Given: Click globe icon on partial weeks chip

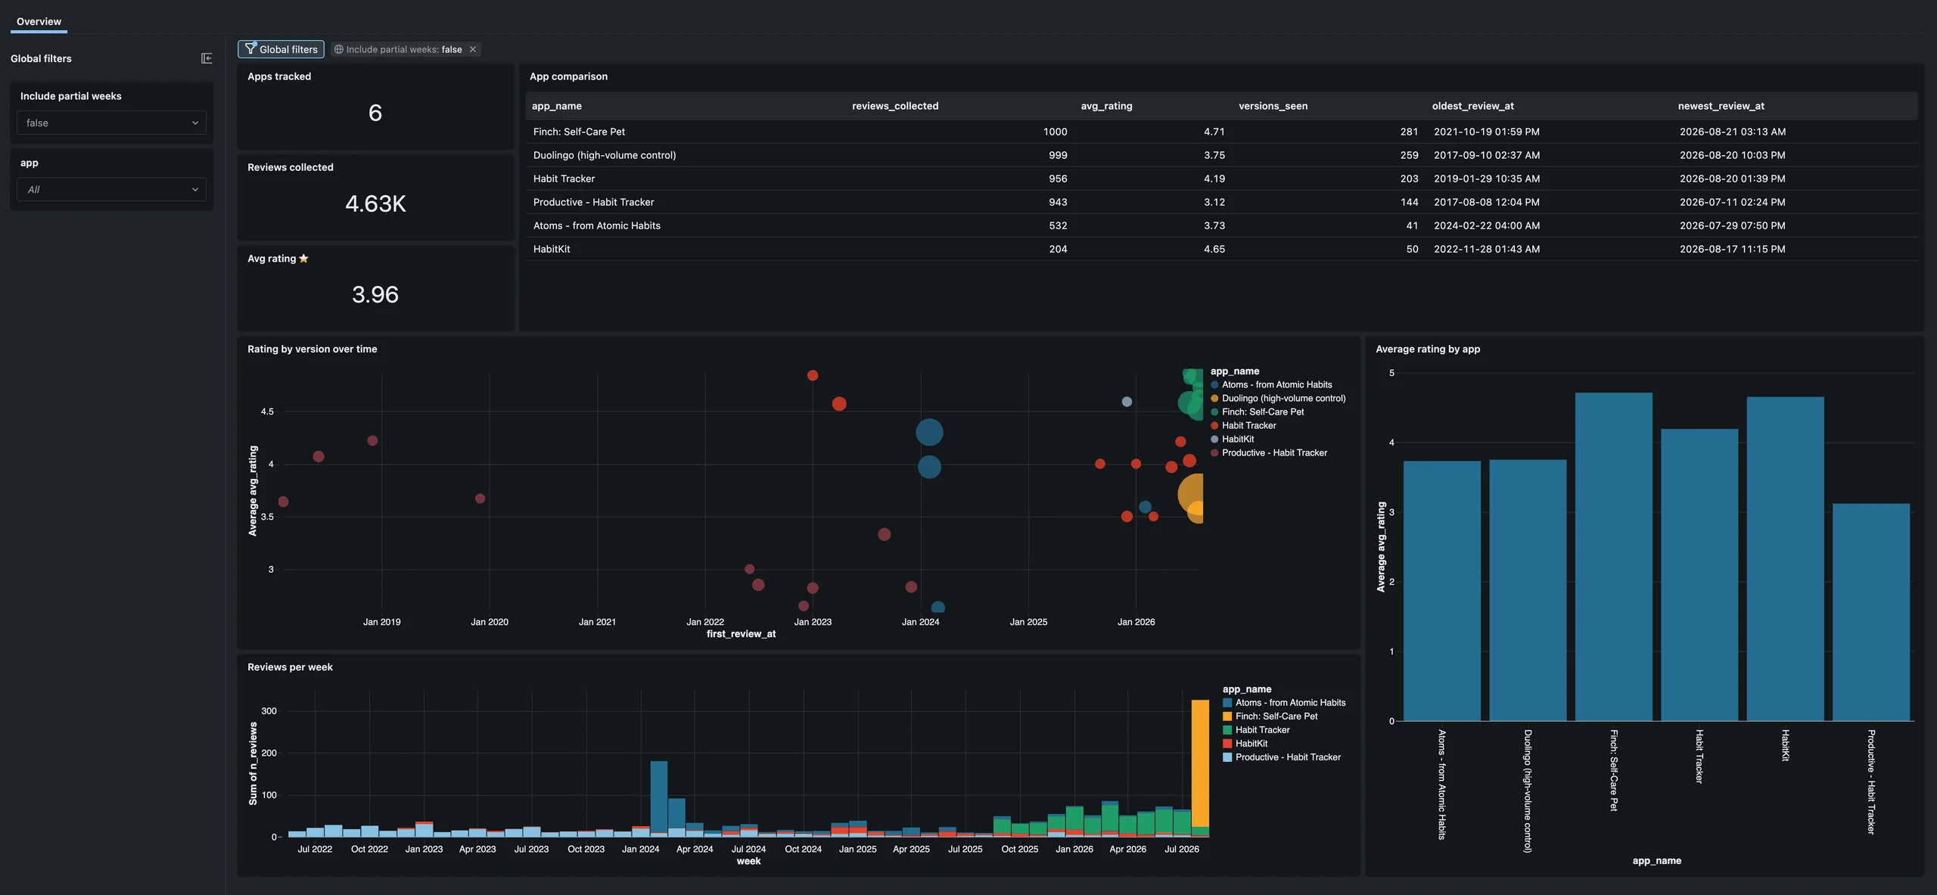Looking at the screenshot, I should click(339, 49).
